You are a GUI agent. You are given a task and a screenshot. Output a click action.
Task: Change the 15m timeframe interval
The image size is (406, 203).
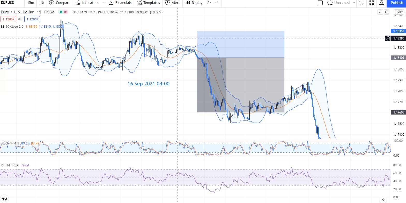click(x=31, y=3)
